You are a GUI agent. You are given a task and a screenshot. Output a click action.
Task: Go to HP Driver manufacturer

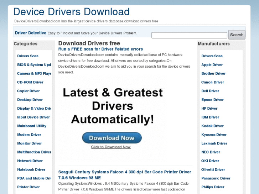coord(209,109)
